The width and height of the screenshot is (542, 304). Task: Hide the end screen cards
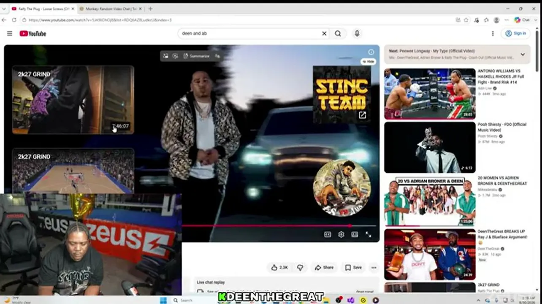point(368,62)
